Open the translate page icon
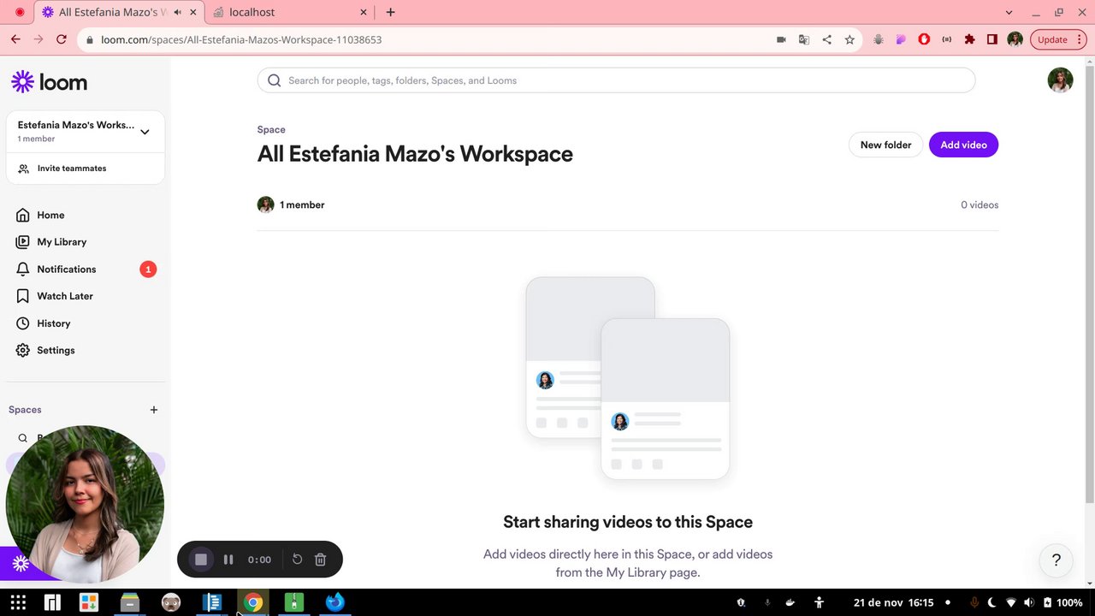This screenshot has height=616, width=1095. 804,39
